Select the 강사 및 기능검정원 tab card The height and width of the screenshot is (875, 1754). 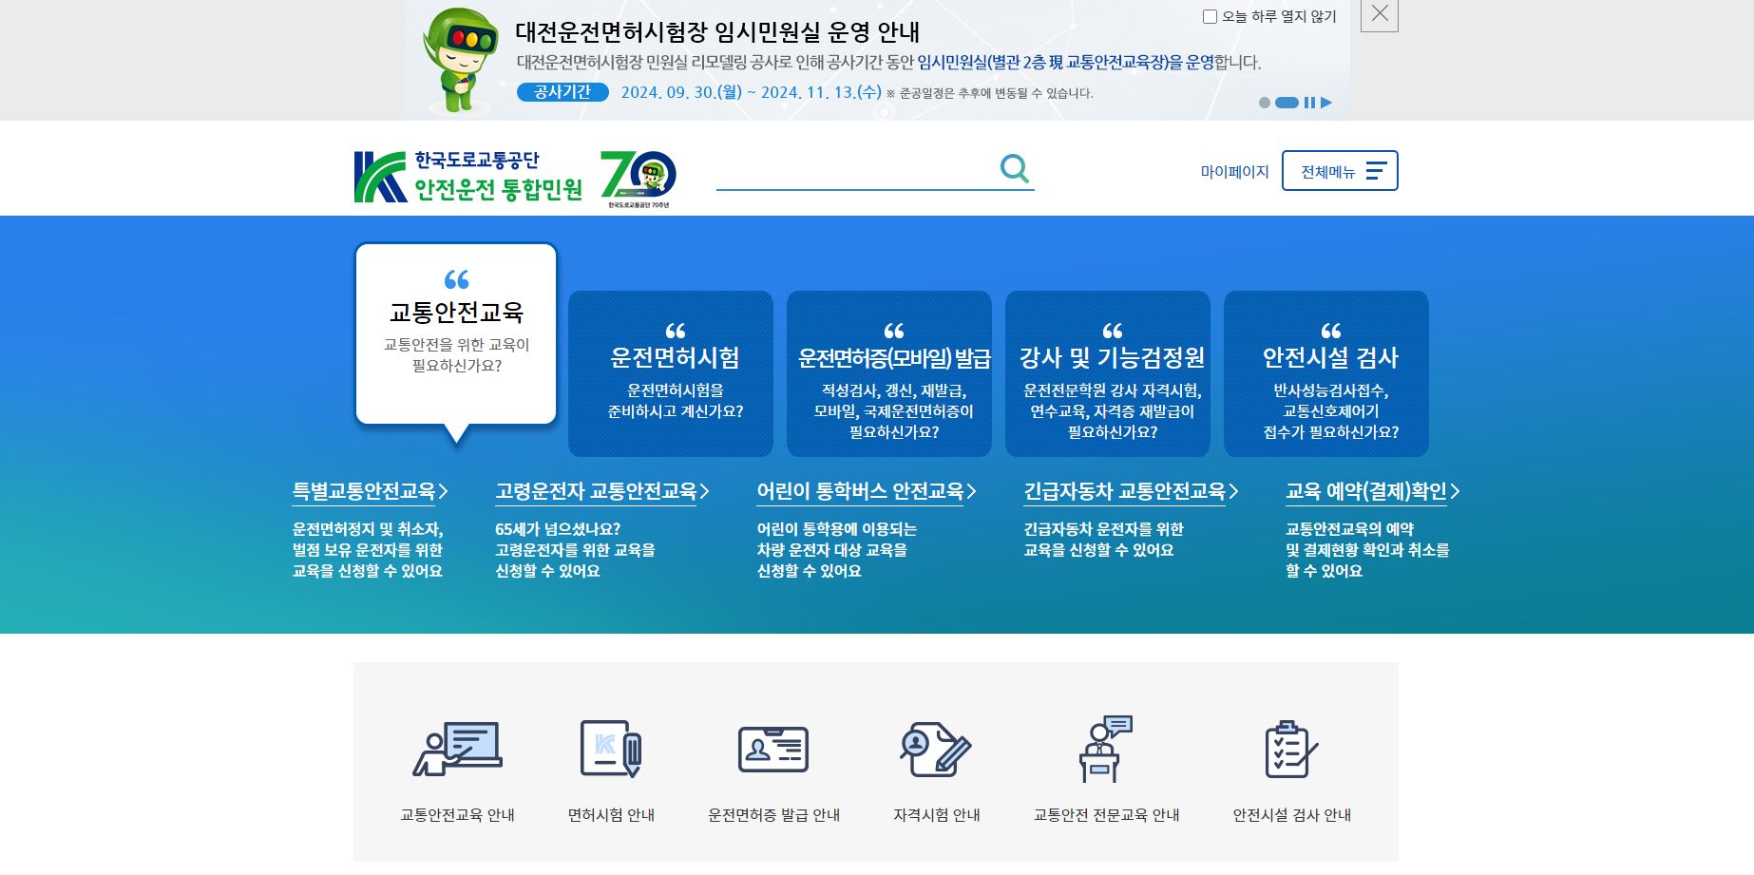[1108, 373]
